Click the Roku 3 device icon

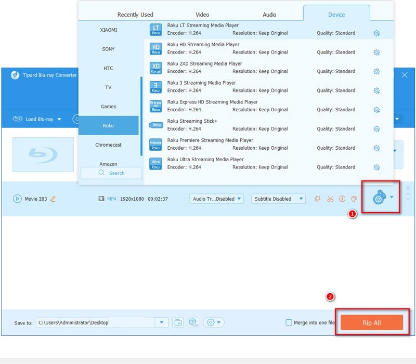coord(155,87)
